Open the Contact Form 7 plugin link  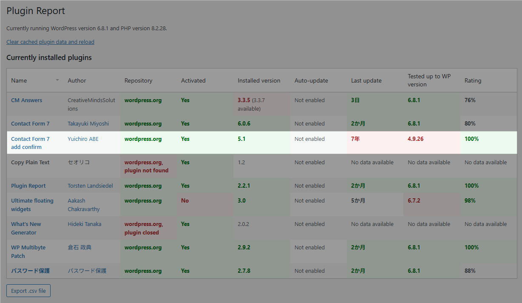[30, 124]
